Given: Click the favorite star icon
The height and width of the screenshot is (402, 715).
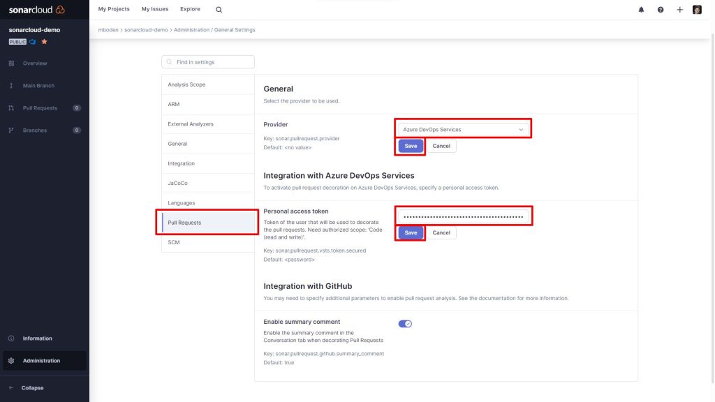Looking at the screenshot, I should coord(45,41).
